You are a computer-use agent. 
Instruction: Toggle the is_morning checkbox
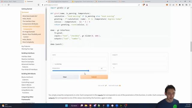pyautogui.click(x=53, y=64)
